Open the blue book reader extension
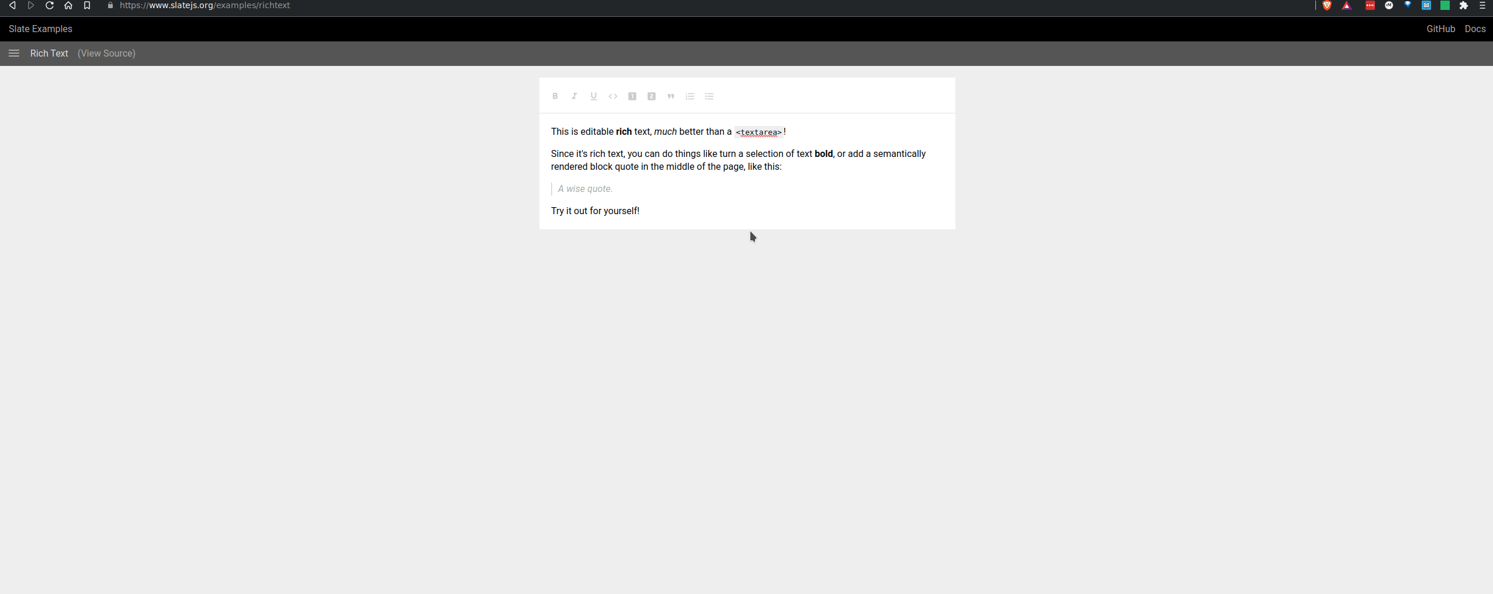1493x594 pixels. pyautogui.click(x=1426, y=5)
